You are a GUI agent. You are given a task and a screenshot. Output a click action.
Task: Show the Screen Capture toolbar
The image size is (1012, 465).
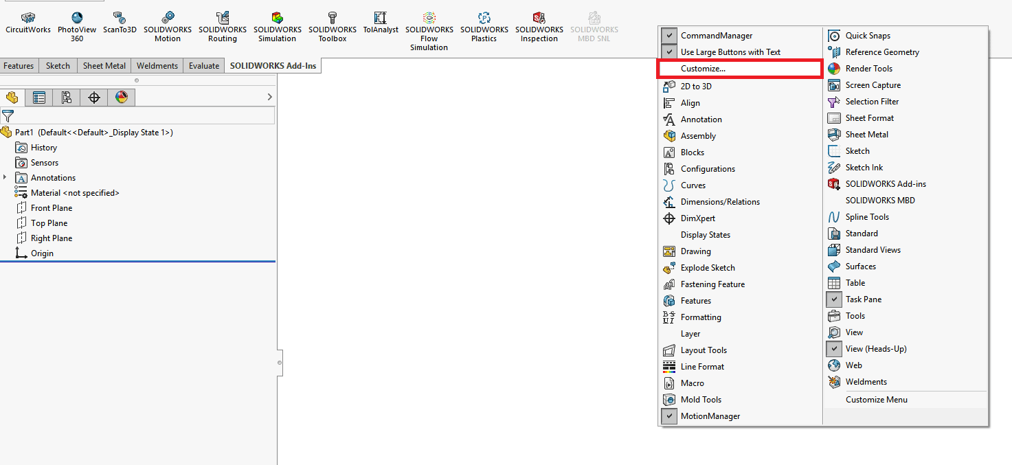click(x=906, y=85)
